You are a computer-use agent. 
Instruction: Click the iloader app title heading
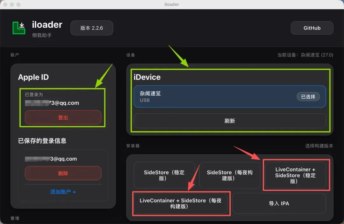tap(47, 24)
